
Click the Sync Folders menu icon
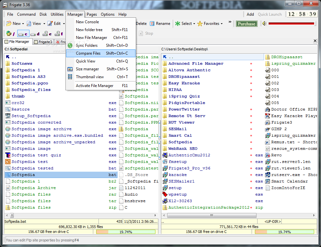click(x=70, y=45)
